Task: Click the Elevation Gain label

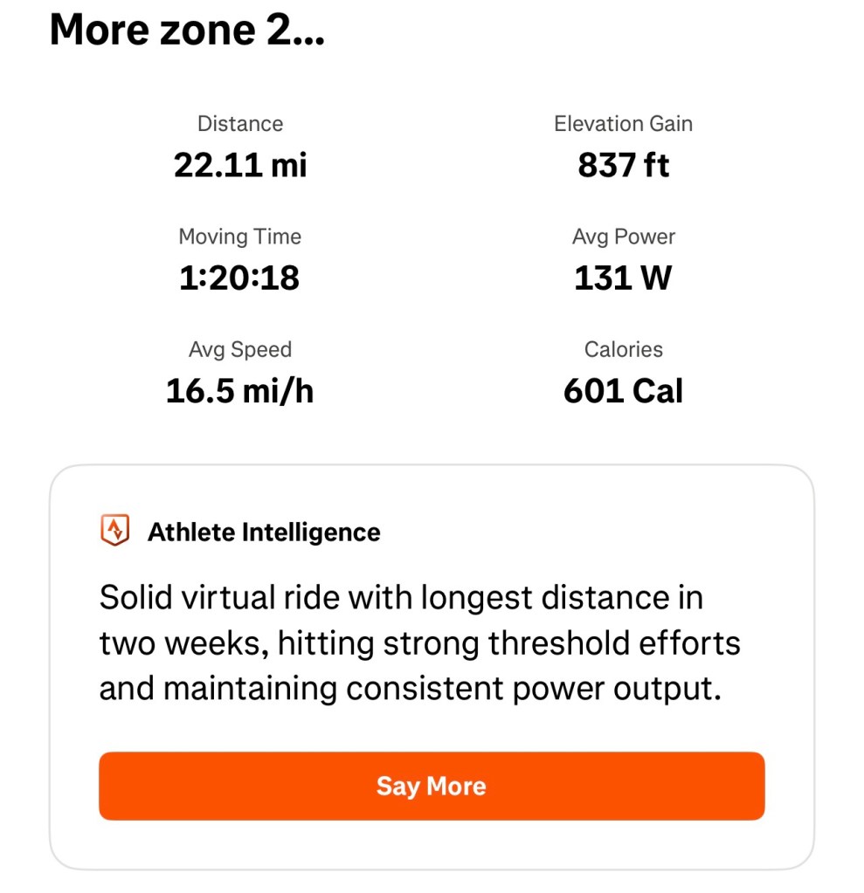Action: click(623, 124)
